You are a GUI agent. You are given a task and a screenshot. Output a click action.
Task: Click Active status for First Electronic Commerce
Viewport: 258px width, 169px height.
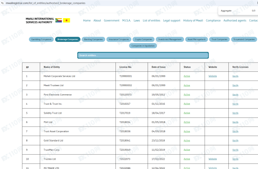(x=187, y=95)
